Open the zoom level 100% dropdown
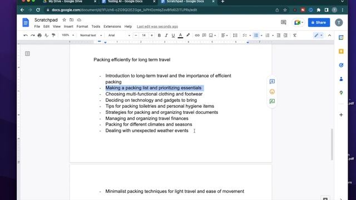Image resolution: width=356 pixels, height=200 pixels. coord(68,36)
